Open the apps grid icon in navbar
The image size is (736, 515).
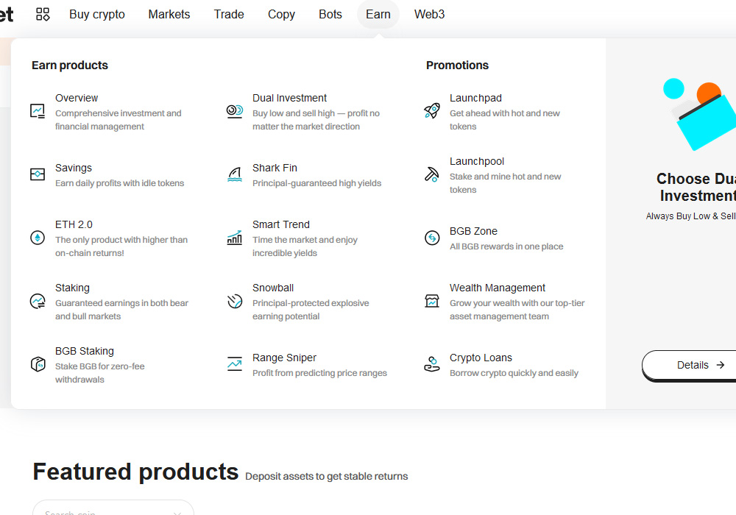[43, 14]
